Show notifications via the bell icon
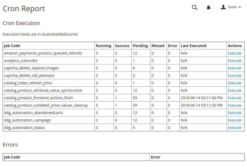Viewport: 247px width, 167px height. 208,7
